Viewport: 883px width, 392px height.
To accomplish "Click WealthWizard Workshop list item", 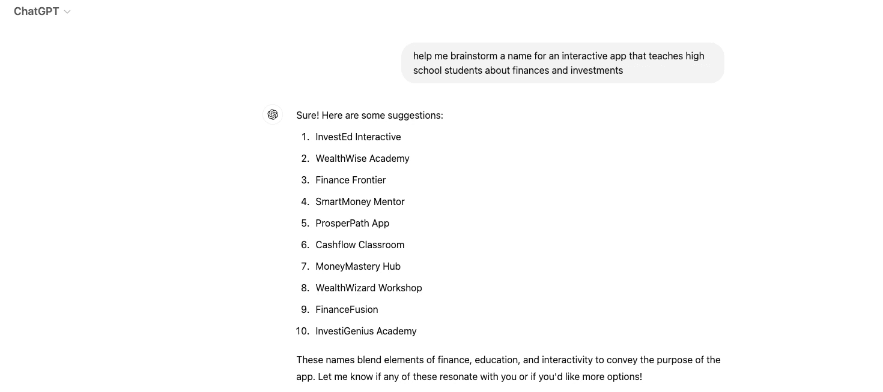I will coord(369,288).
